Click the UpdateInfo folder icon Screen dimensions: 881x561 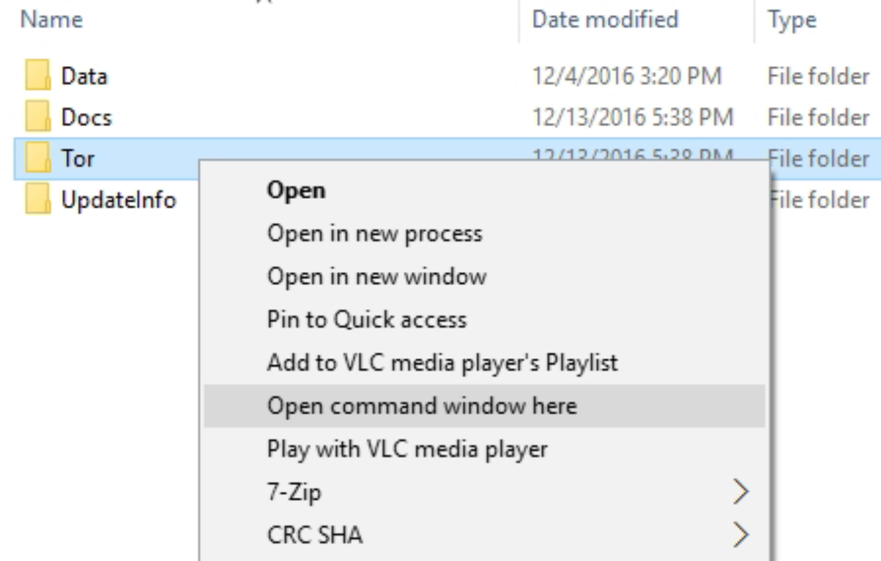pos(39,200)
